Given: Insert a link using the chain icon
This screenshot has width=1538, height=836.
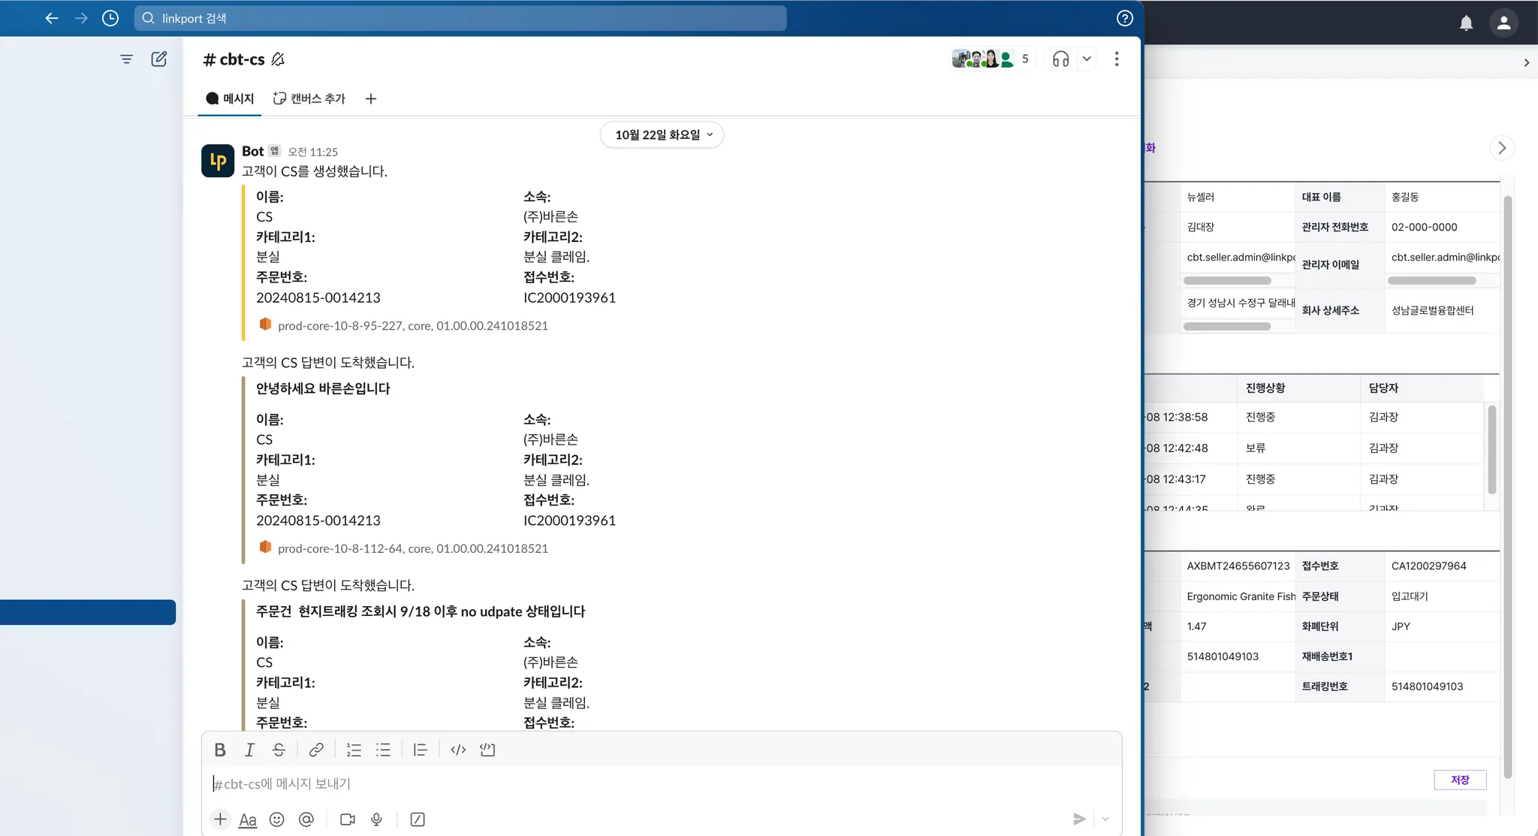Looking at the screenshot, I should point(316,750).
